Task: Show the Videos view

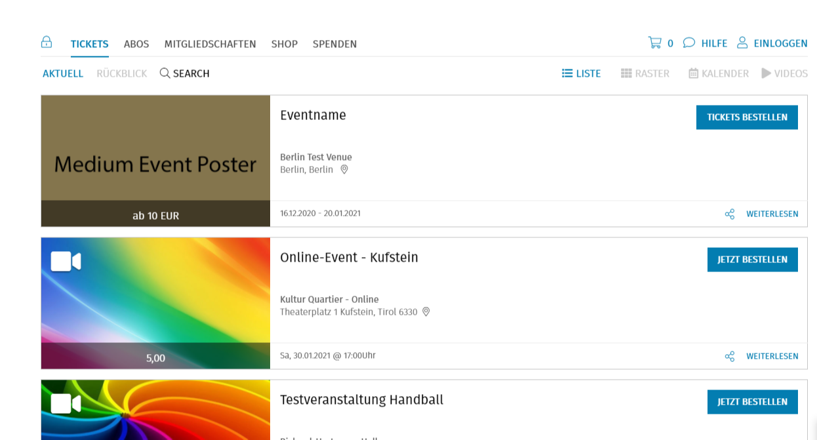Action: coord(784,73)
